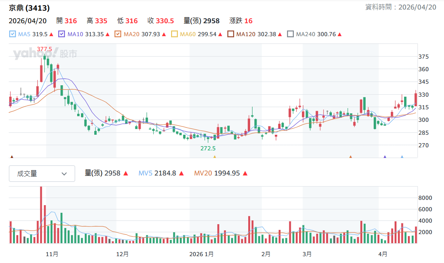Click the latest red candlestick on chart
444x263 pixels.
coord(416,99)
